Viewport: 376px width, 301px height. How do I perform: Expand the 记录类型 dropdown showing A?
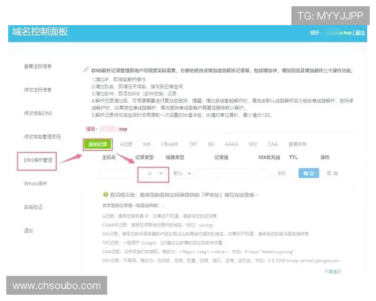coord(154,173)
